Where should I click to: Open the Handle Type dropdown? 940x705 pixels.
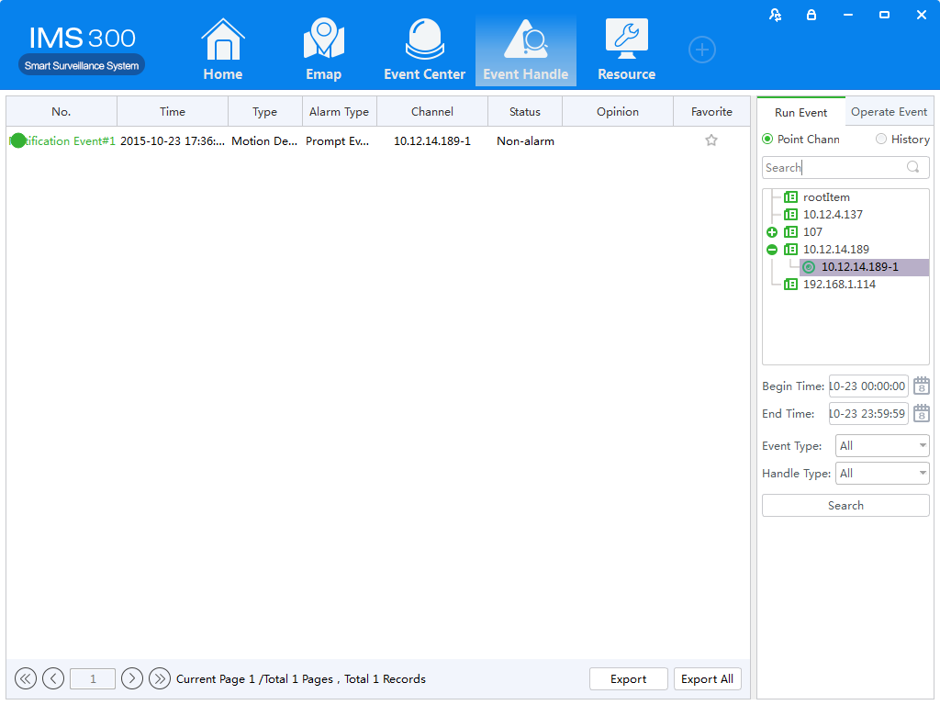(x=882, y=474)
